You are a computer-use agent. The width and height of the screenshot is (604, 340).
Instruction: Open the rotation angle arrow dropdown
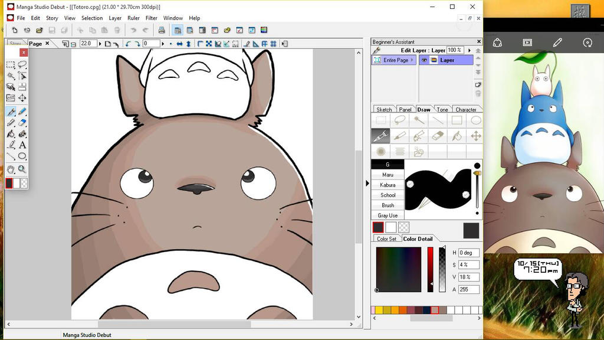click(x=163, y=44)
